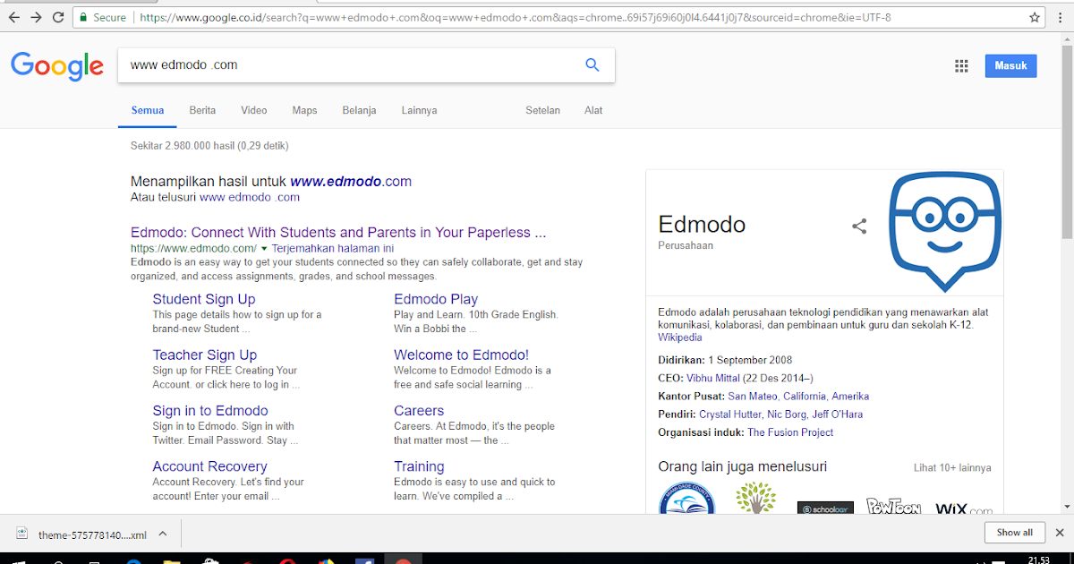Switch to the Berita tab
The height and width of the screenshot is (564, 1074).
(202, 110)
